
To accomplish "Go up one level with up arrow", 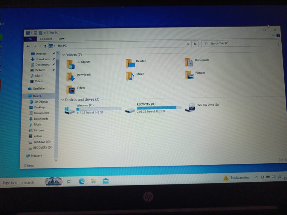I will [x=45, y=46].
